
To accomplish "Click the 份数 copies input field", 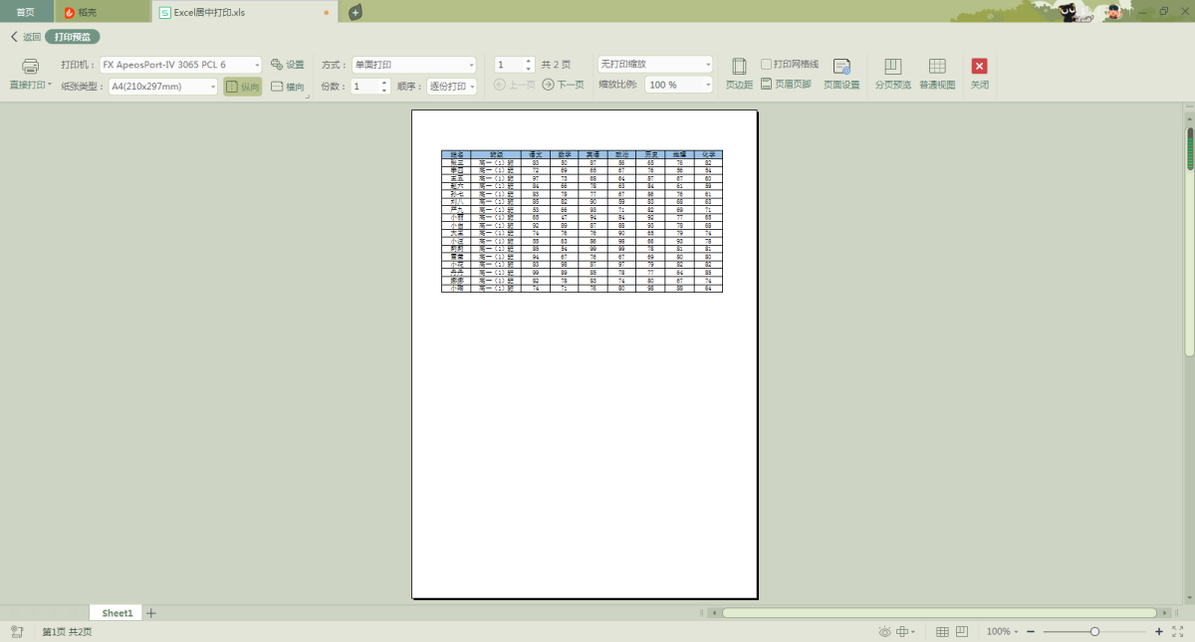I will 363,87.
